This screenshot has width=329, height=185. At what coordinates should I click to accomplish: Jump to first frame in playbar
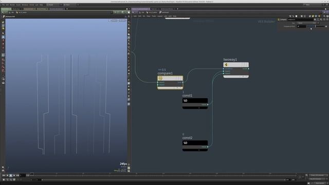click(x=4, y=175)
